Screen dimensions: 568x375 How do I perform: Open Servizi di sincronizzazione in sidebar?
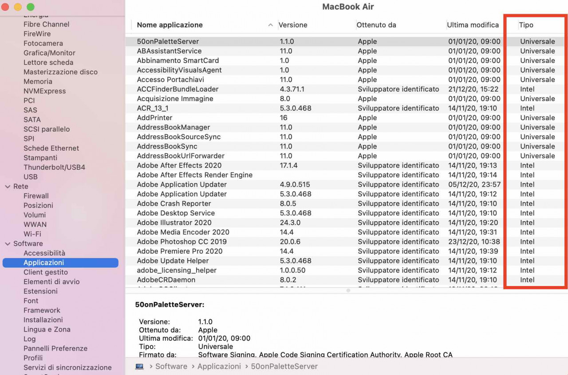point(67,367)
